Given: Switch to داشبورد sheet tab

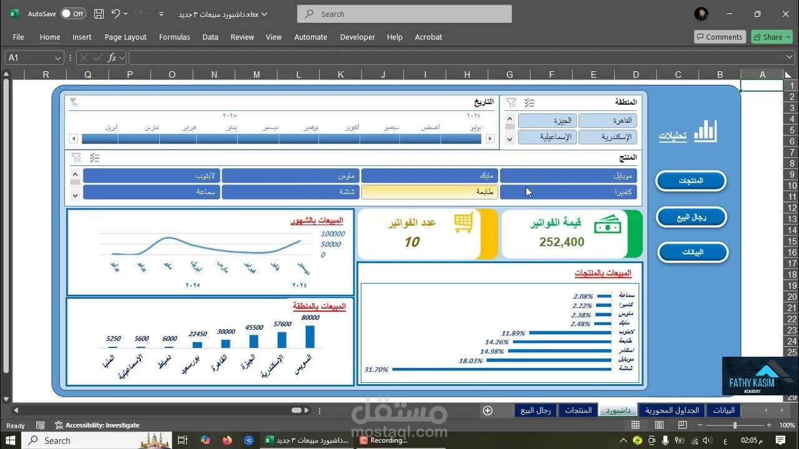Looking at the screenshot, I should 619,410.
